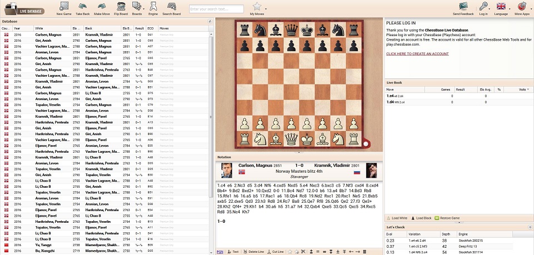Image resolution: width=534 pixels, height=255 pixels.
Task: Open the Search Board tool
Action: coord(172,8)
